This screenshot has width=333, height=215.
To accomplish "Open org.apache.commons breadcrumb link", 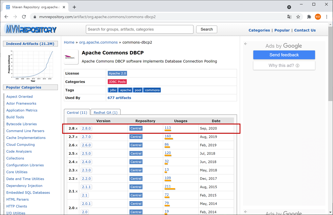I will point(98,42).
